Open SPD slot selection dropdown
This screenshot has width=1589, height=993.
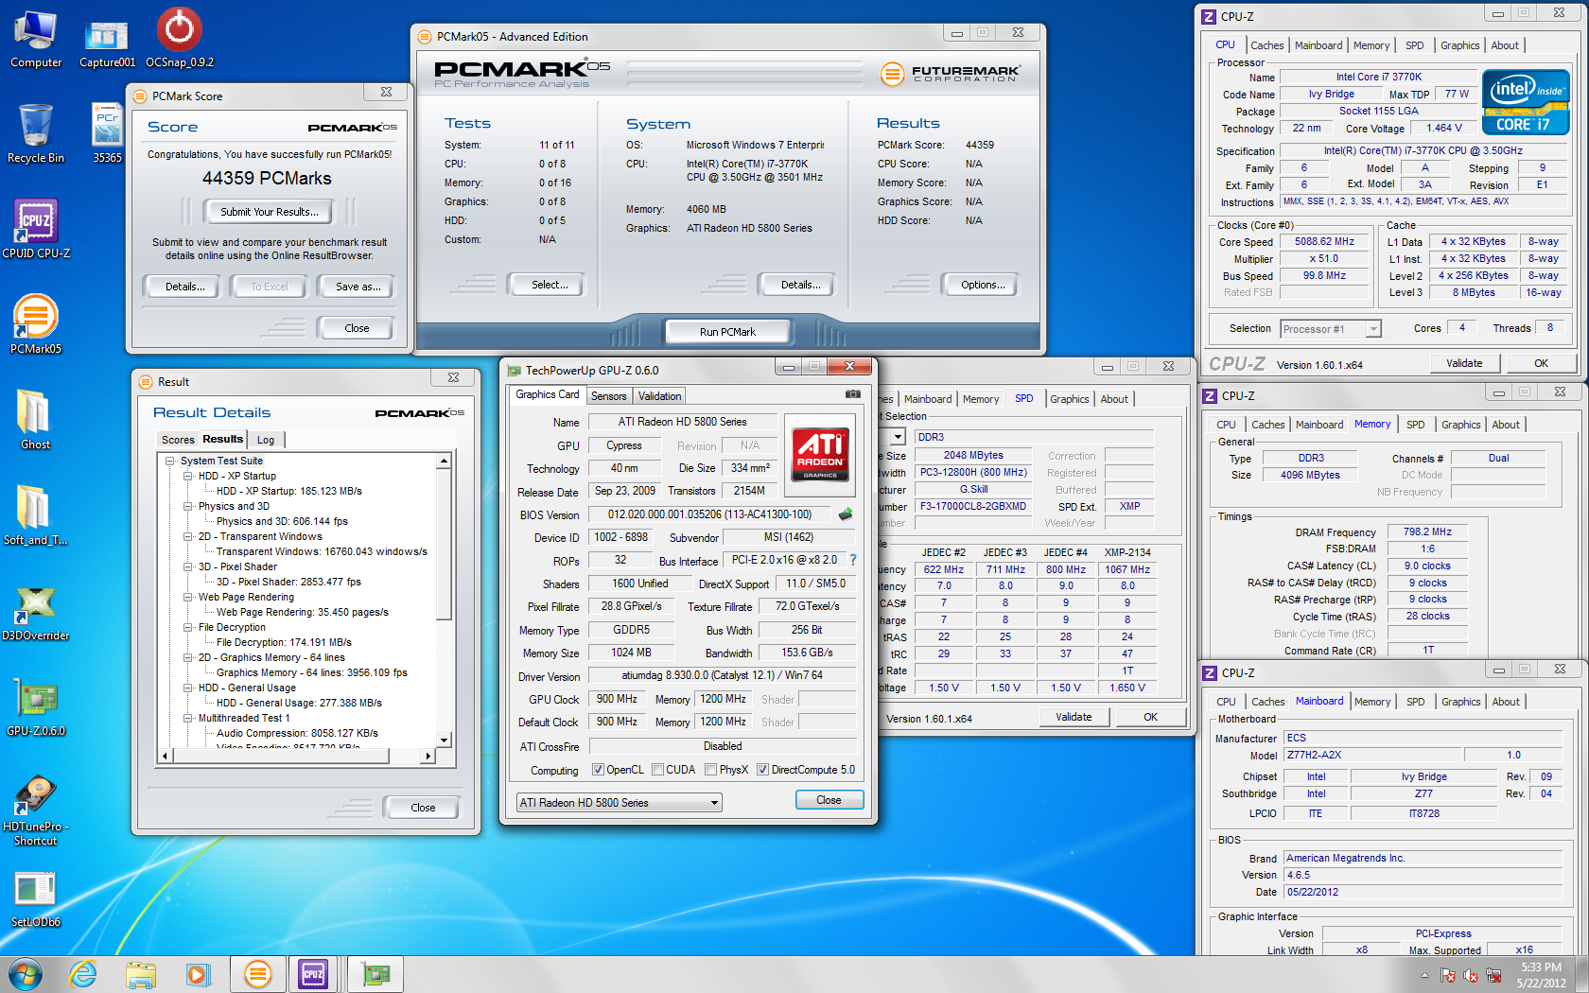coord(898,437)
